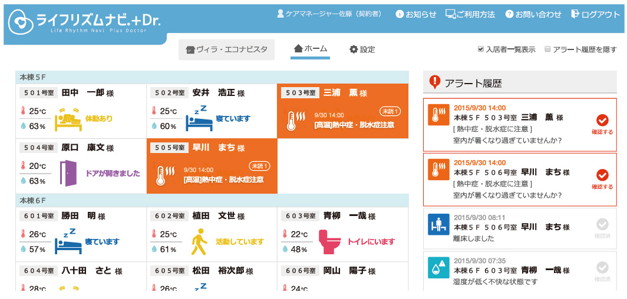Select resident name 岡山 陽子 in room 606

[344, 271]
